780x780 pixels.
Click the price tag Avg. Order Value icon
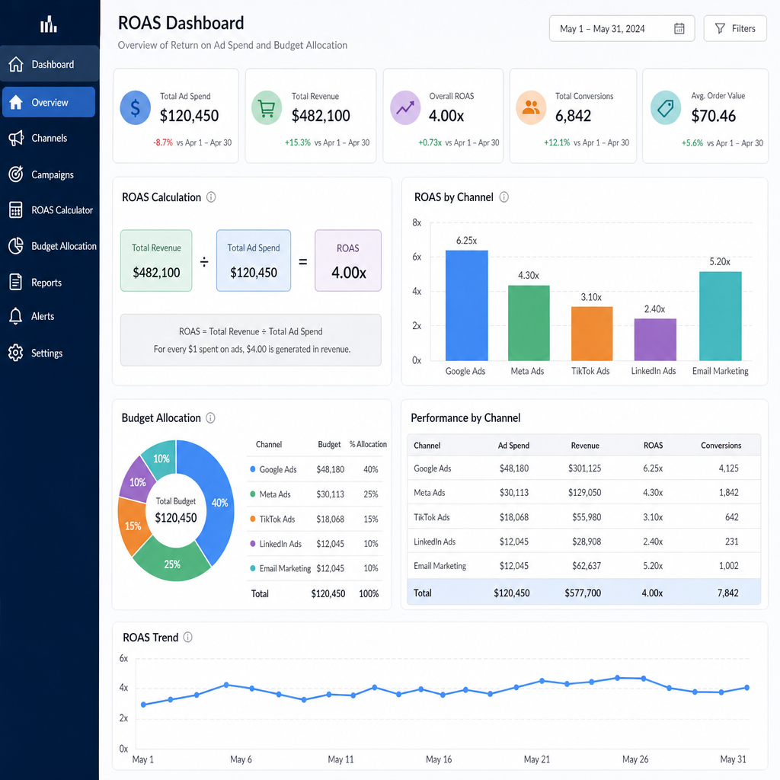666,108
